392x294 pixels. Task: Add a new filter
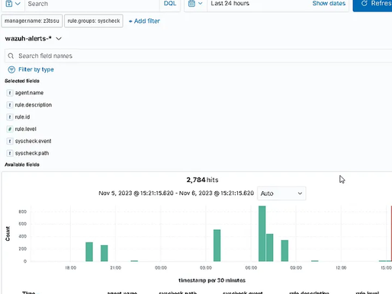pos(144,21)
